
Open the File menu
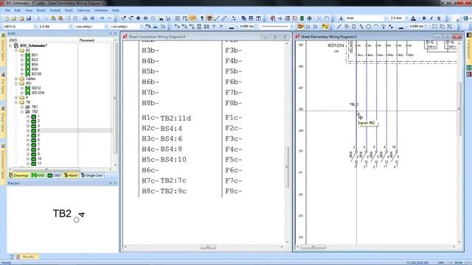(x=7, y=10)
